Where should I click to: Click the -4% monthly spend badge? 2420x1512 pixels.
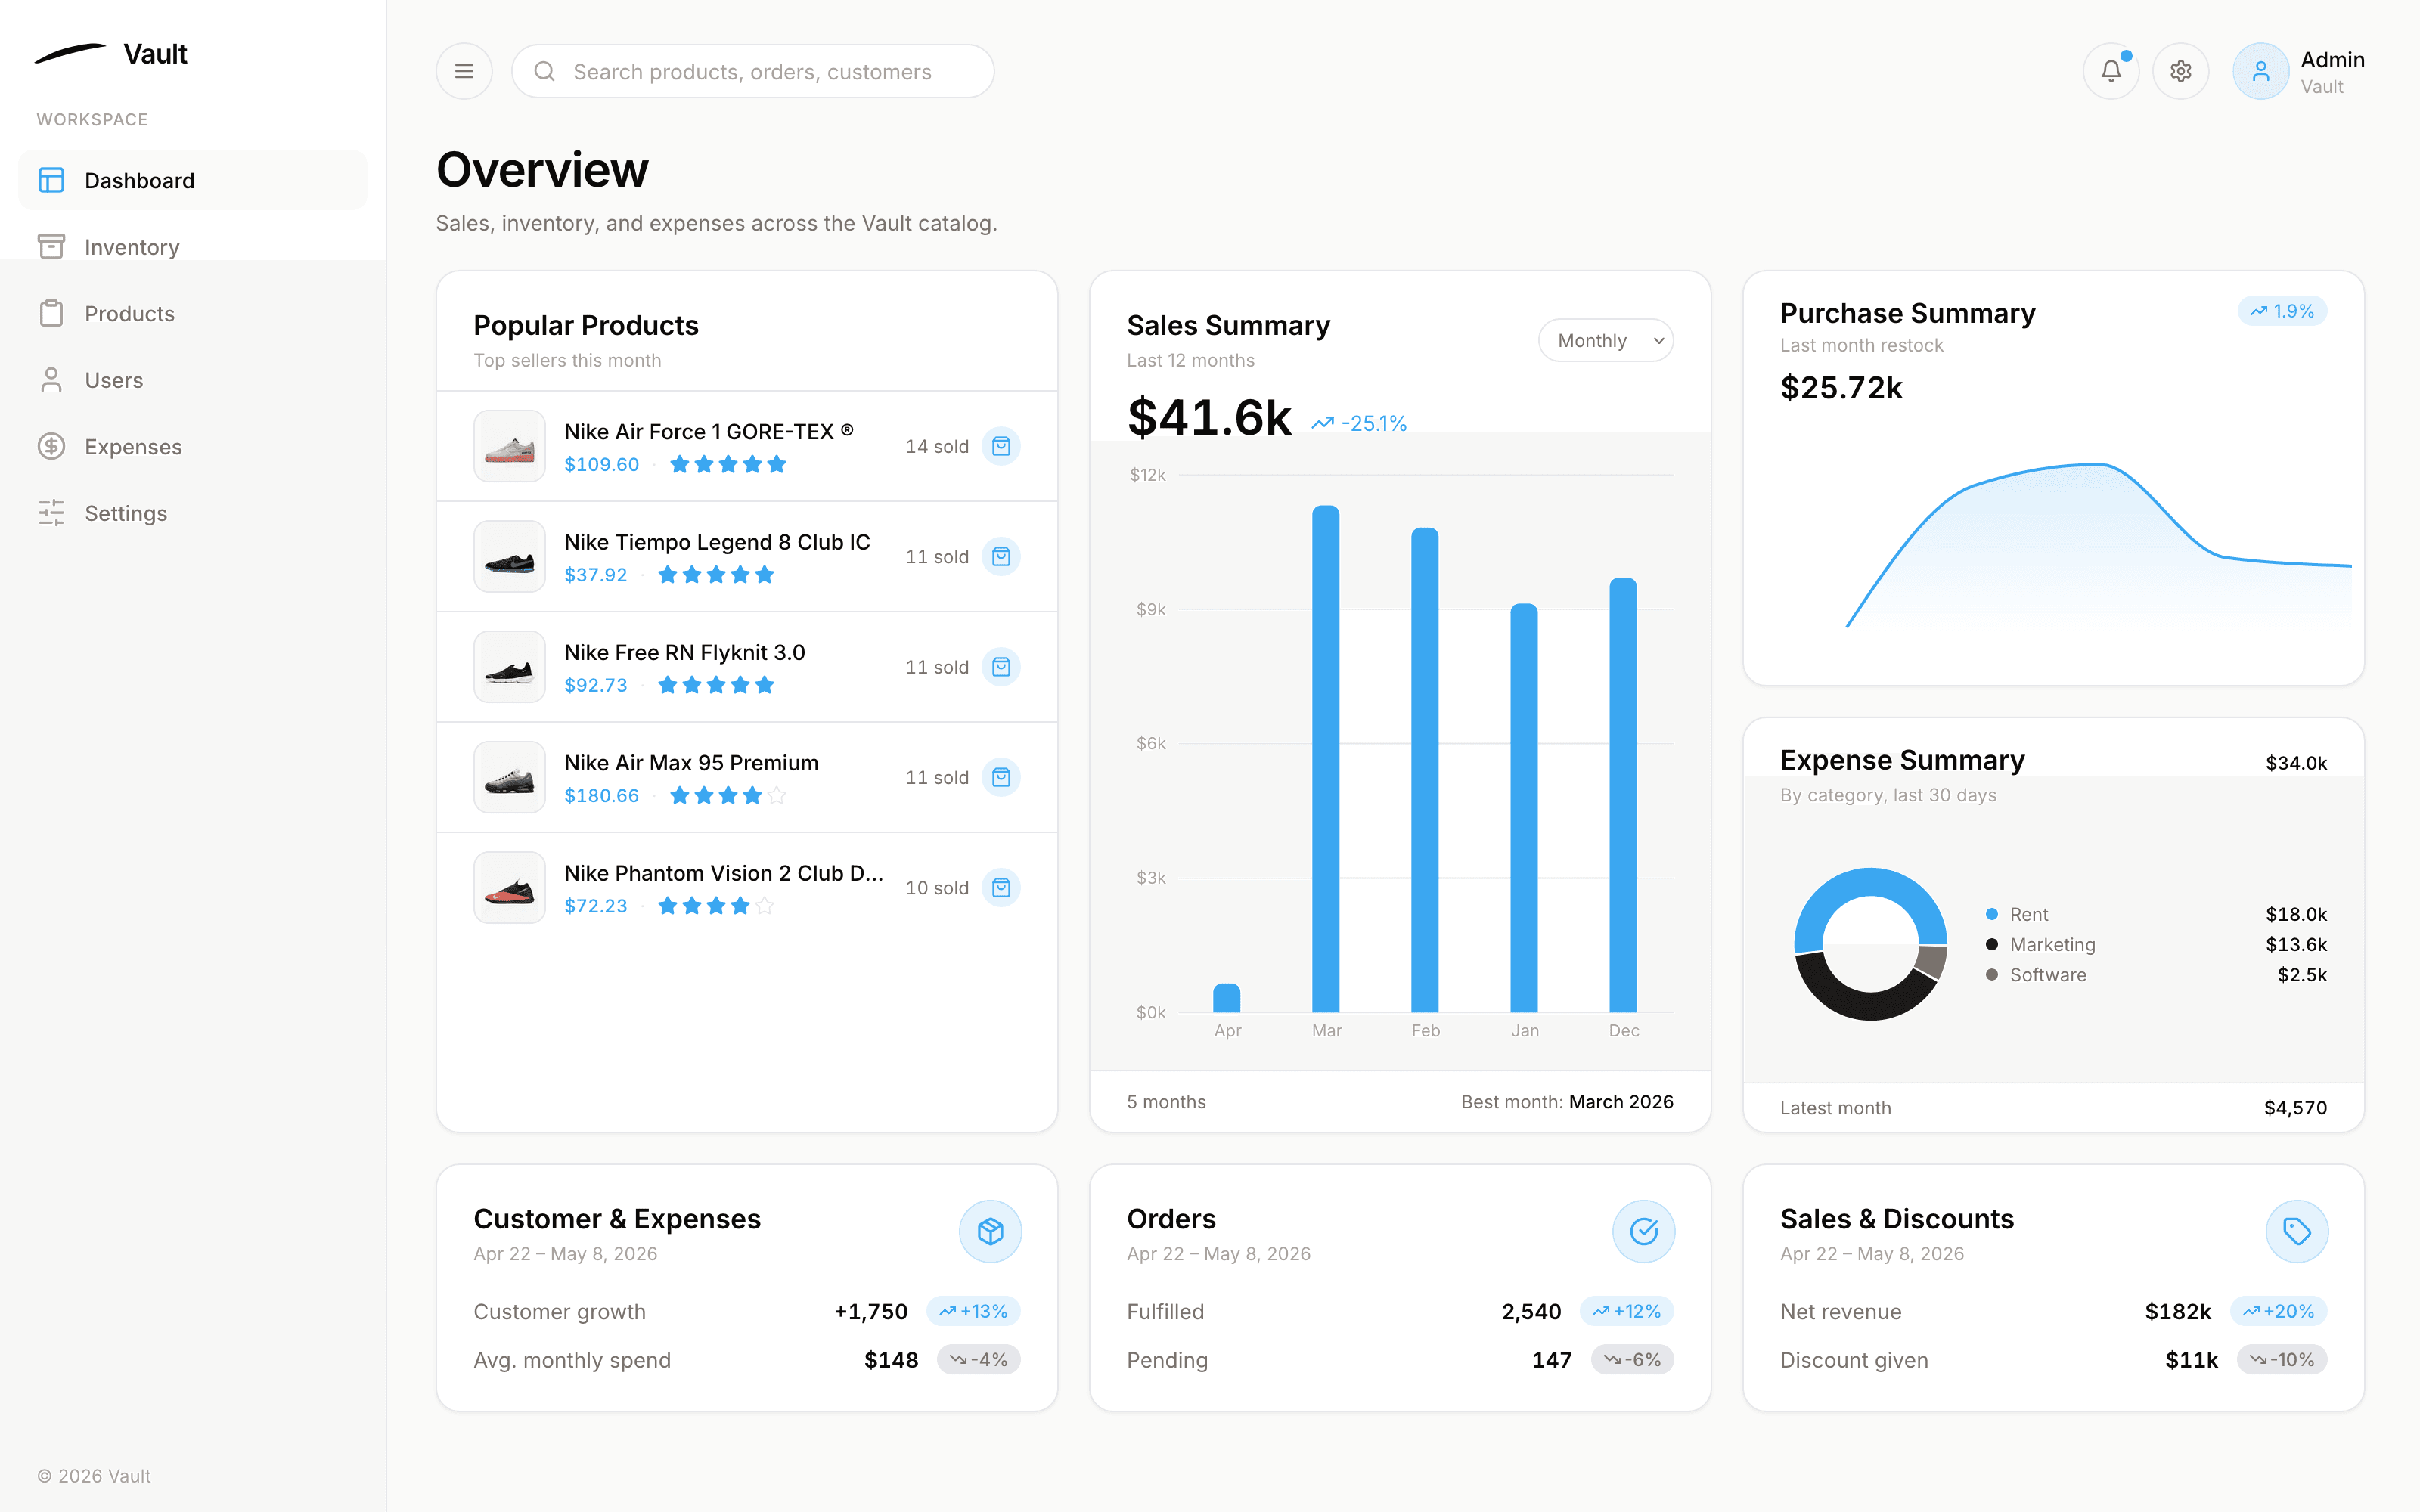[979, 1359]
